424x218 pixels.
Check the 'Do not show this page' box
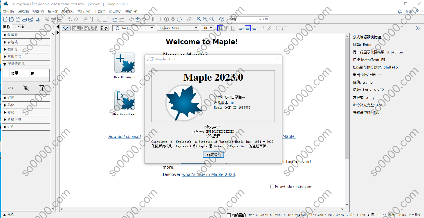pos(272,186)
